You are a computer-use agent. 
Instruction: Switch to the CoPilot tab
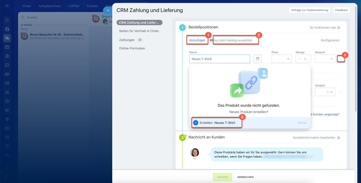(74, 6)
